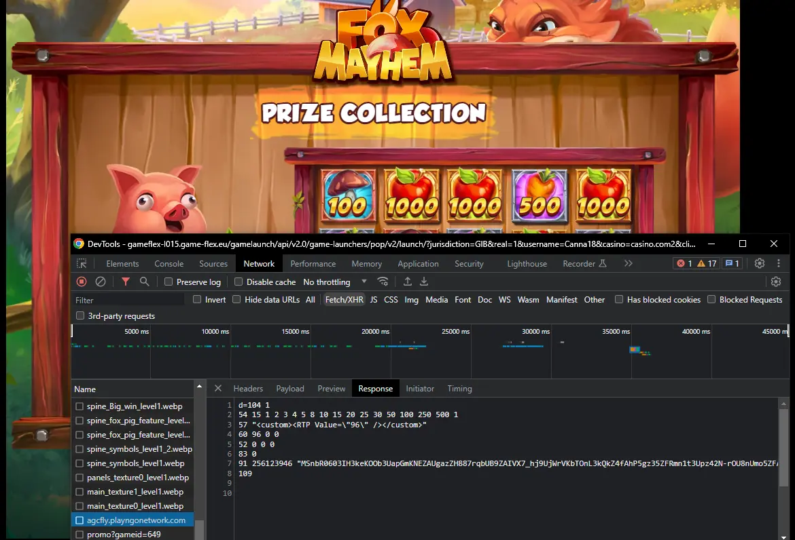Clear the network log
The width and height of the screenshot is (795, 540).
[101, 282]
